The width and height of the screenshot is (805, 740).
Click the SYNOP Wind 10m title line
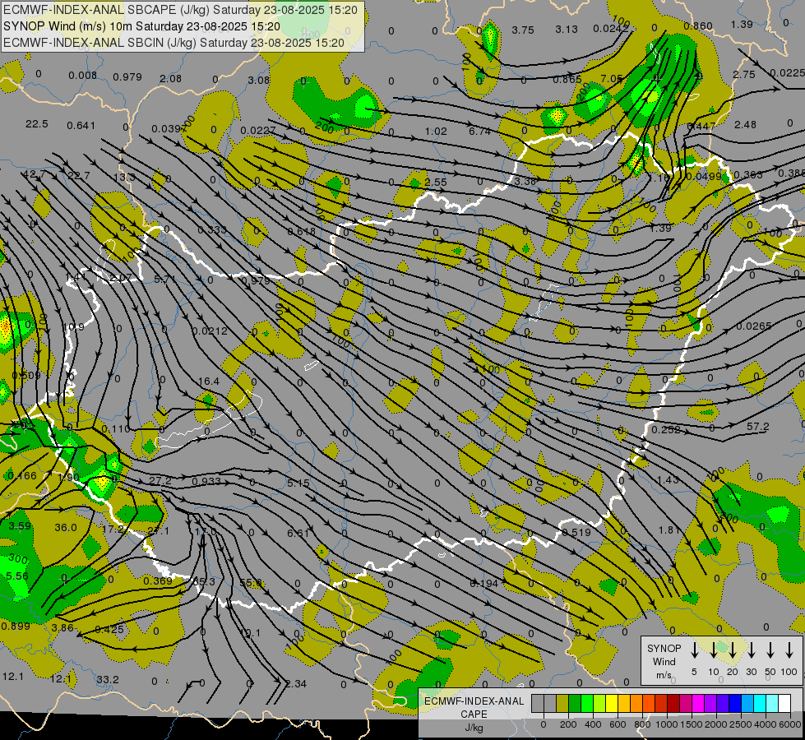(x=141, y=26)
